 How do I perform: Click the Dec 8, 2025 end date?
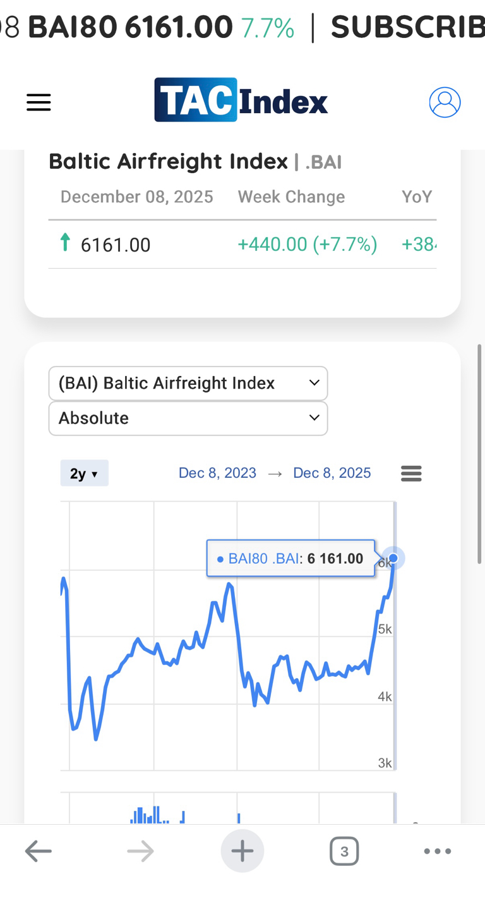332,473
